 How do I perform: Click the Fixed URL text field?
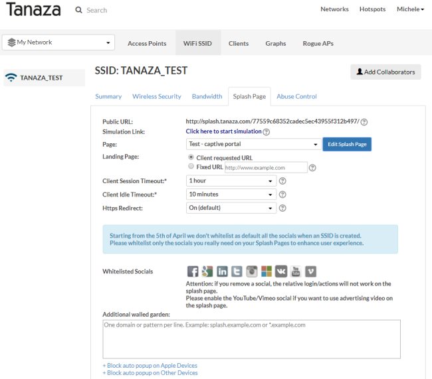coord(266,167)
